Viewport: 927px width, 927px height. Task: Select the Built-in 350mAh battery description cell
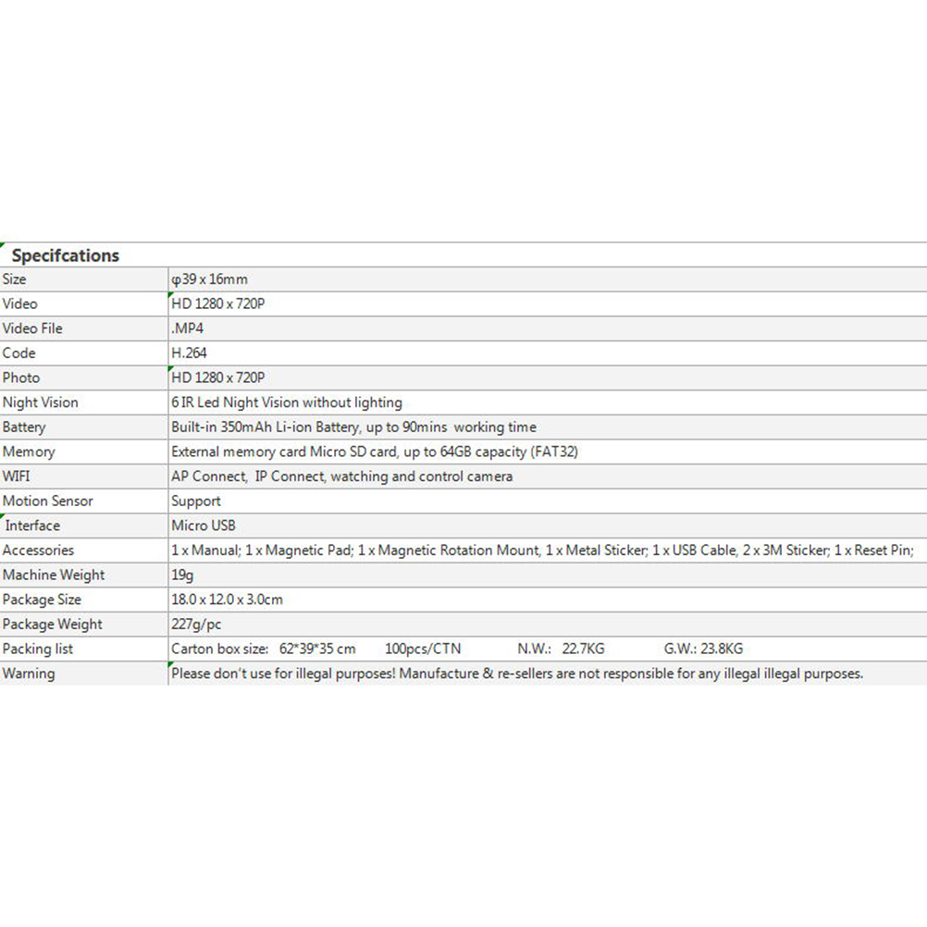pyautogui.click(x=353, y=427)
